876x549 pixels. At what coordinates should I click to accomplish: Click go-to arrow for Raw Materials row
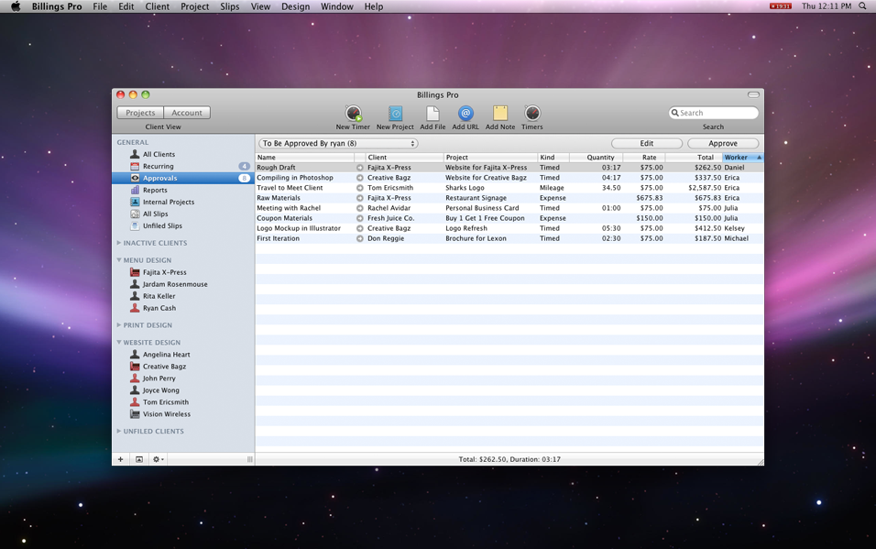coord(360,198)
